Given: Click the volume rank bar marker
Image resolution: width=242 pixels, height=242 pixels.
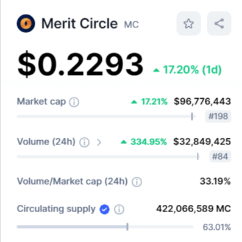Looking at the screenshot, I should (198, 157).
